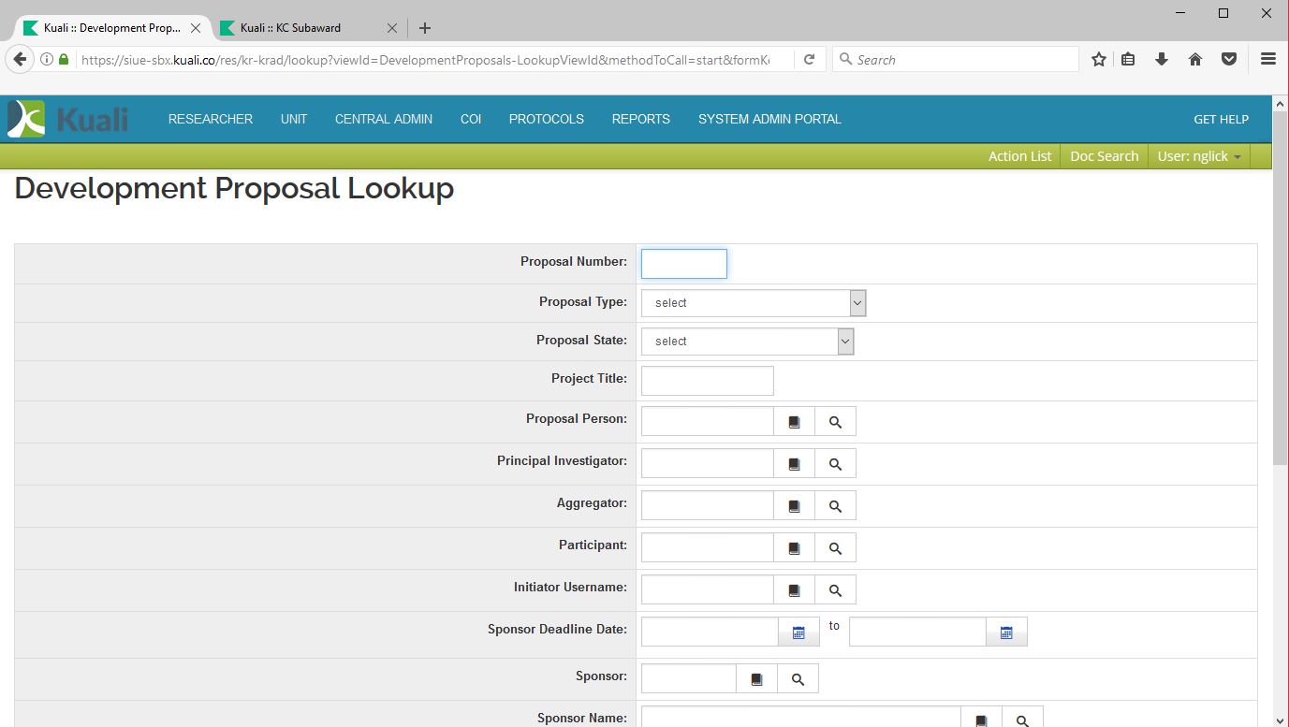Bookmark this page with the star icon
Image resolution: width=1289 pixels, height=727 pixels.
click(x=1099, y=59)
